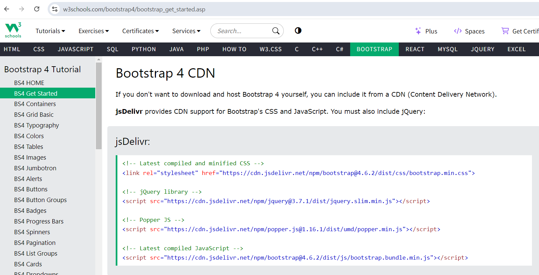Open PYTHON tutorial tab
Viewport: 539px width, 275px height.
[x=144, y=49]
